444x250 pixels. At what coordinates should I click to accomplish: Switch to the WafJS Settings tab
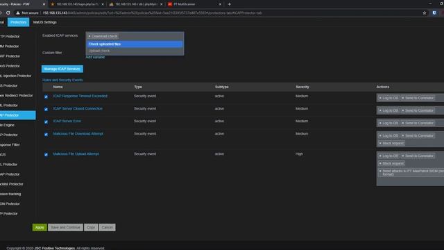(x=44, y=22)
